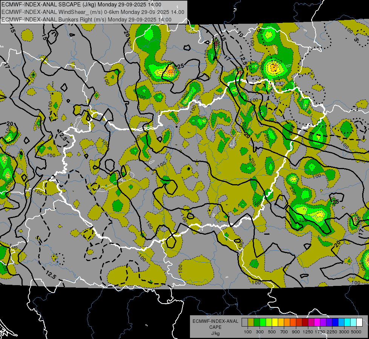Click the legend value 2250

point(332,332)
